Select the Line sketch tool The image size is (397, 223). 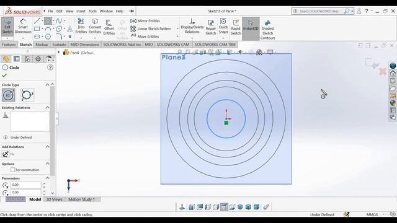(37, 20)
